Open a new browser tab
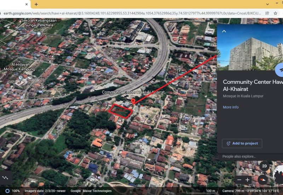This screenshot has height=195, width=283. coord(36,4)
